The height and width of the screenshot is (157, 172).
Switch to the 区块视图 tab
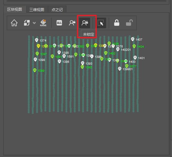pos(15,10)
